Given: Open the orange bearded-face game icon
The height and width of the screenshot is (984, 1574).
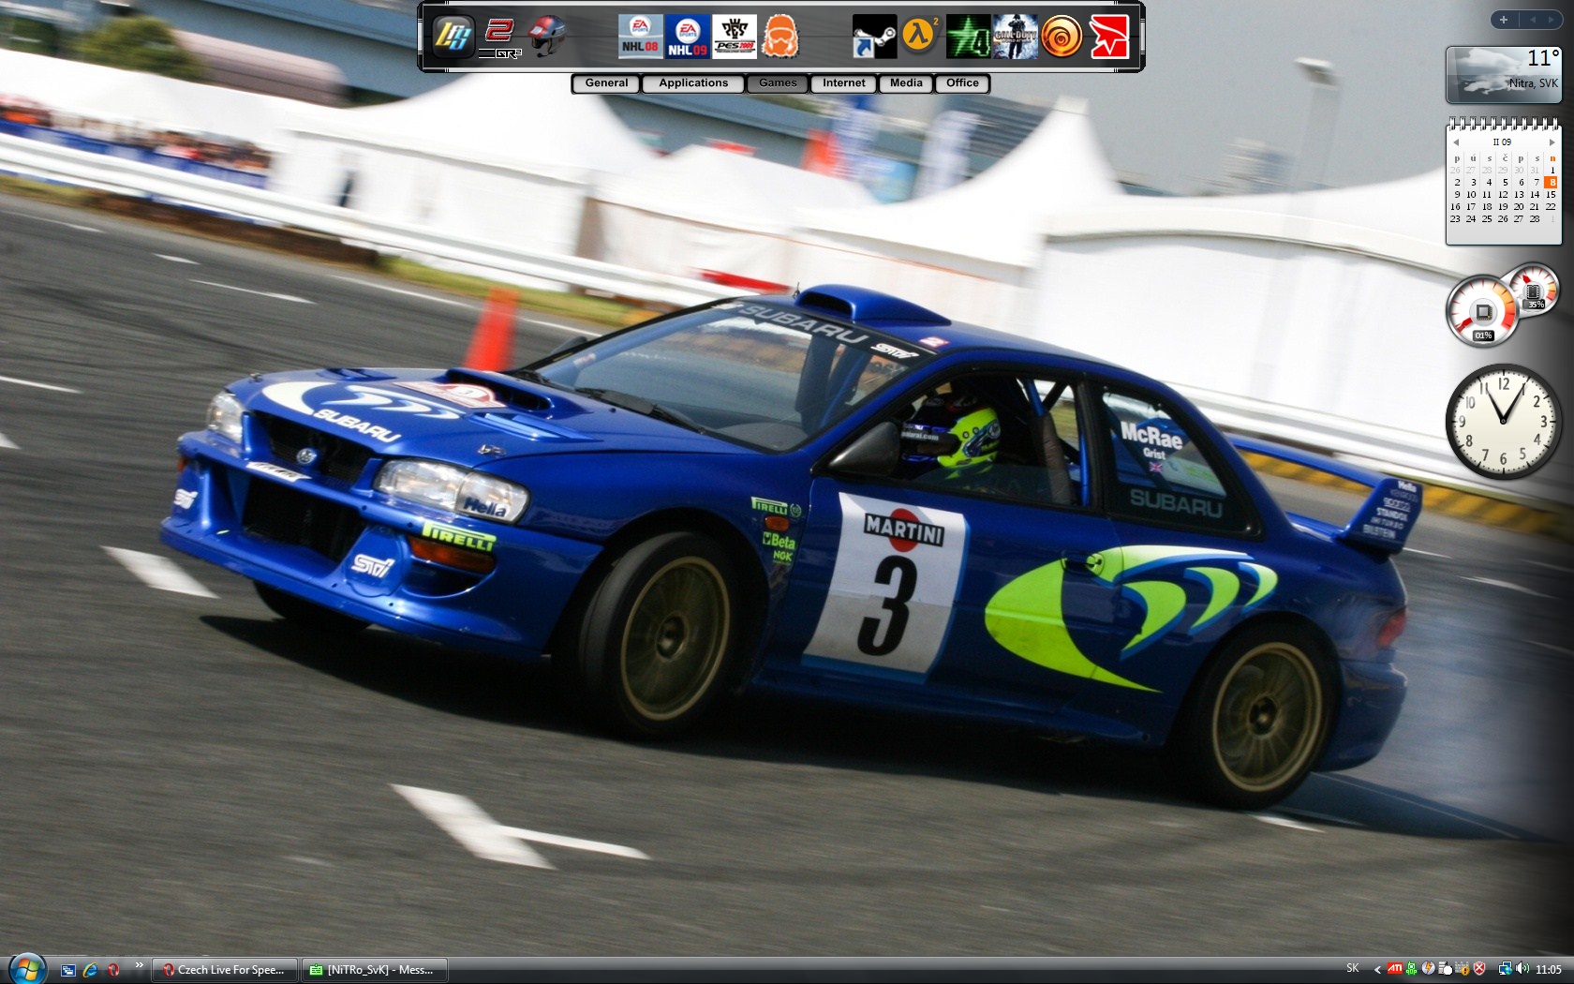Looking at the screenshot, I should [780, 37].
